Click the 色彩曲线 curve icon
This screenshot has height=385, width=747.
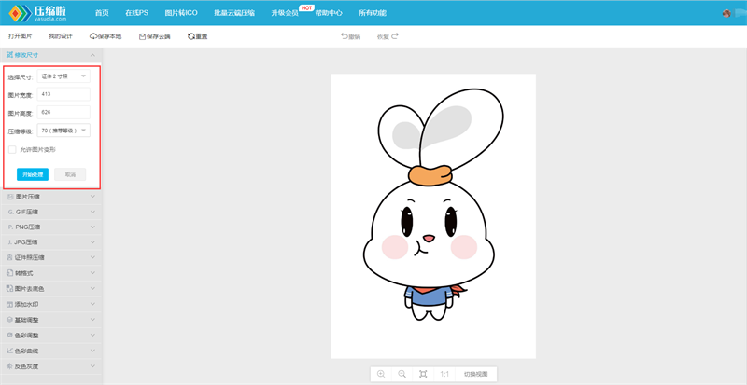9,351
